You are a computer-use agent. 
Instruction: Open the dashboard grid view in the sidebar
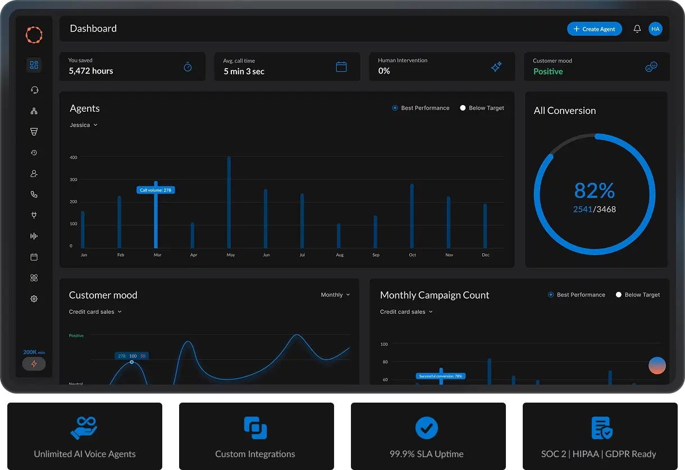pyautogui.click(x=34, y=65)
